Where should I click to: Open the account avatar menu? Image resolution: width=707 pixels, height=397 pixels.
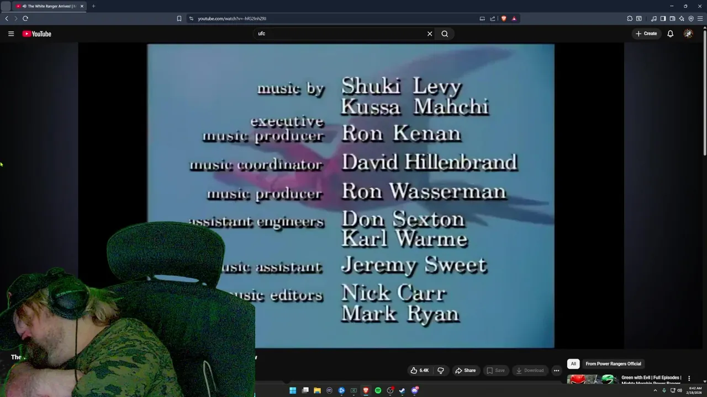[688, 34]
